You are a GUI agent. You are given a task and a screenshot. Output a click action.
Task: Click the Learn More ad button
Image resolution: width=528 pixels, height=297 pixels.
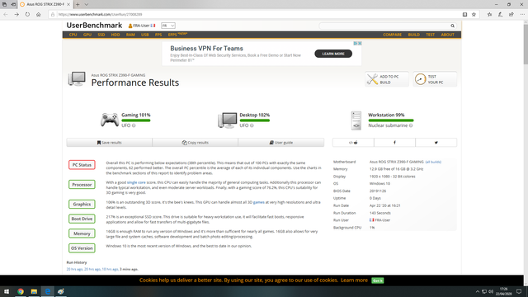[x=333, y=54]
